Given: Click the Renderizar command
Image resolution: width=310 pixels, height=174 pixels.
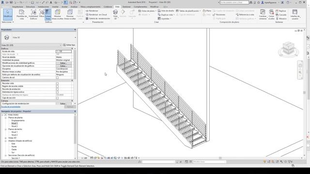Looking at the screenshot, I should click(x=92, y=11).
